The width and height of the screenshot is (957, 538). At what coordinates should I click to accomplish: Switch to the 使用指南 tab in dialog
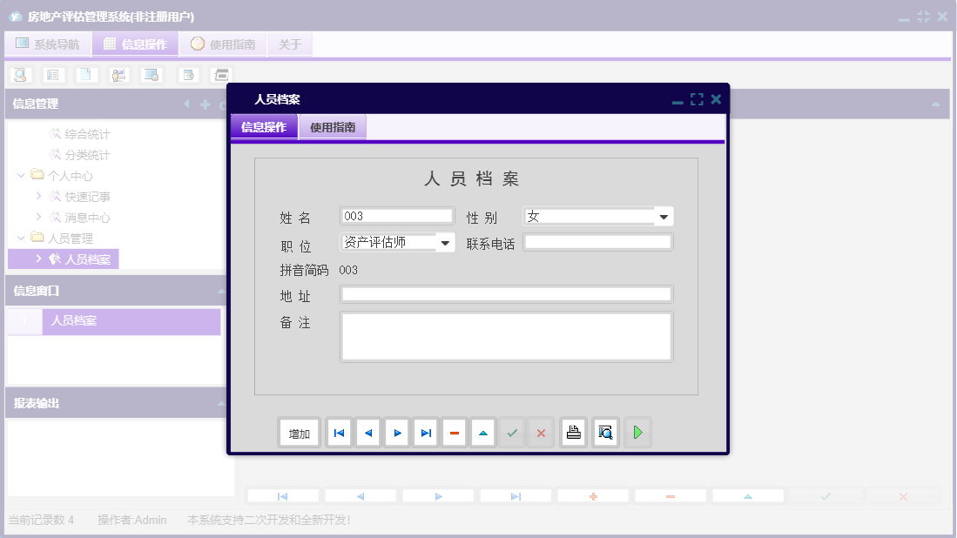334,126
